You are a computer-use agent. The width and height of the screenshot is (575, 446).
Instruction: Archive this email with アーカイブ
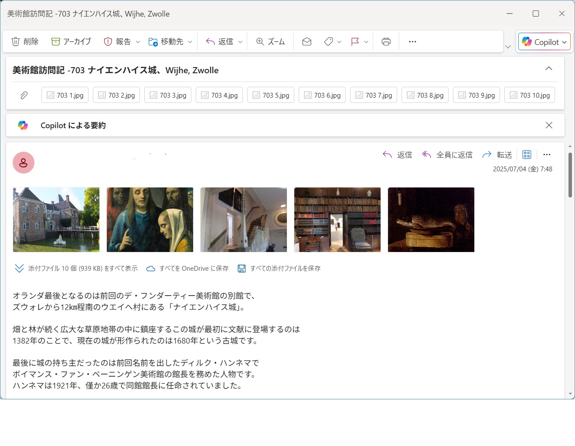pyautogui.click(x=71, y=41)
